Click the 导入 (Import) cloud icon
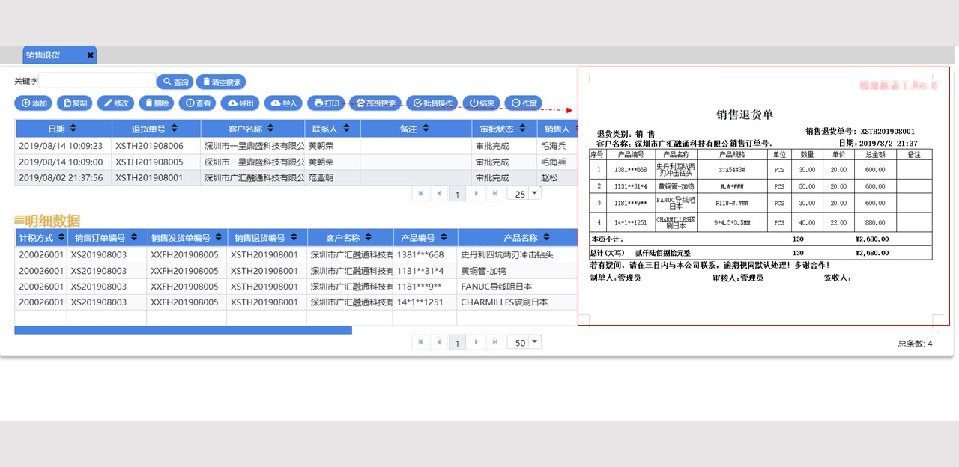The height and width of the screenshot is (467, 959). tap(282, 103)
